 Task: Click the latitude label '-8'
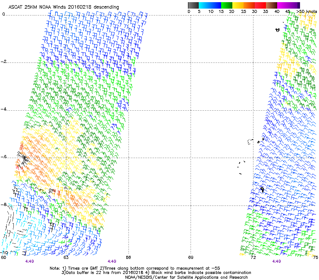click(x=4, y=205)
